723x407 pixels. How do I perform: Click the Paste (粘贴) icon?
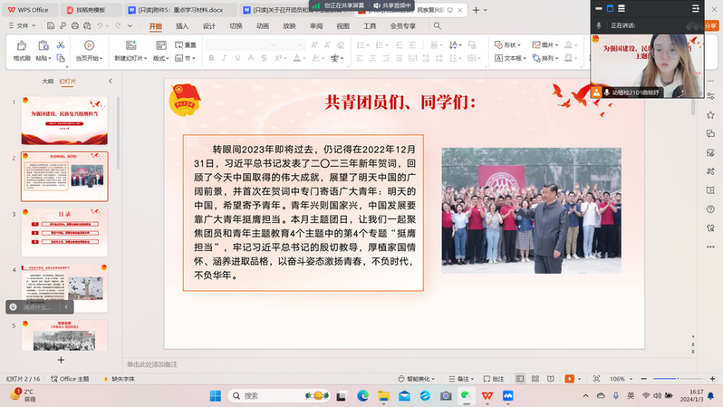(x=42, y=50)
